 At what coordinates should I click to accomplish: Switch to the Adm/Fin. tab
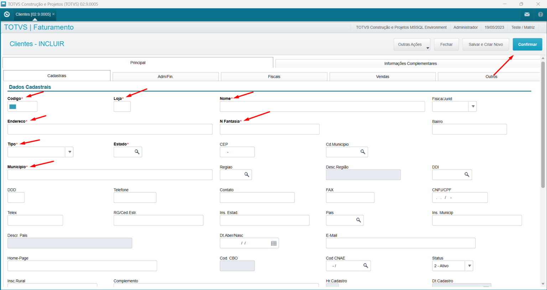(165, 76)
